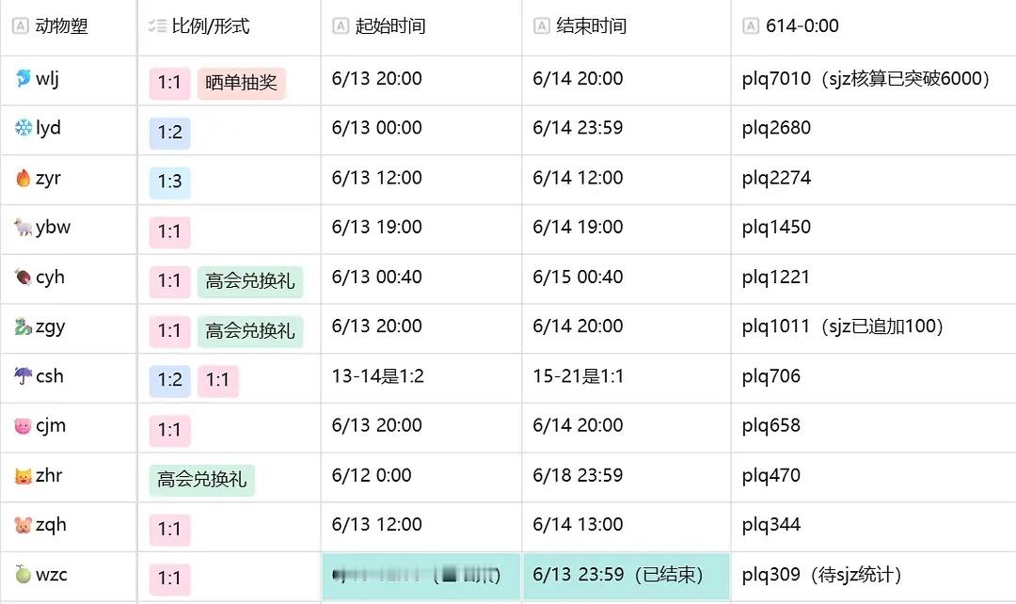Click the 高会兑换礼 tag in zgy row
The height and width of the screenshot is (604, 1016).
coord(250,331)
